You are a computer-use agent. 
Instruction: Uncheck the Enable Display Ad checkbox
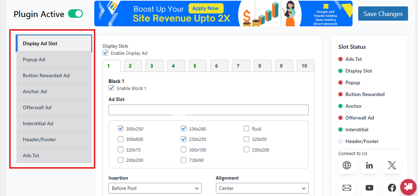(105, 53)
